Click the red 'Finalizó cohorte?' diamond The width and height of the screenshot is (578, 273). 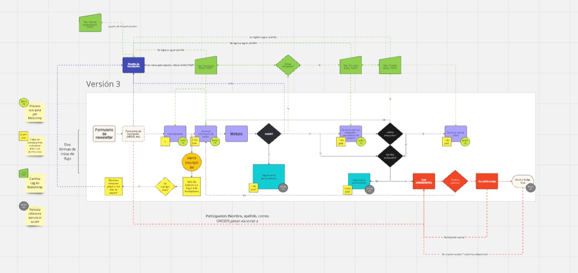[455, 181]
